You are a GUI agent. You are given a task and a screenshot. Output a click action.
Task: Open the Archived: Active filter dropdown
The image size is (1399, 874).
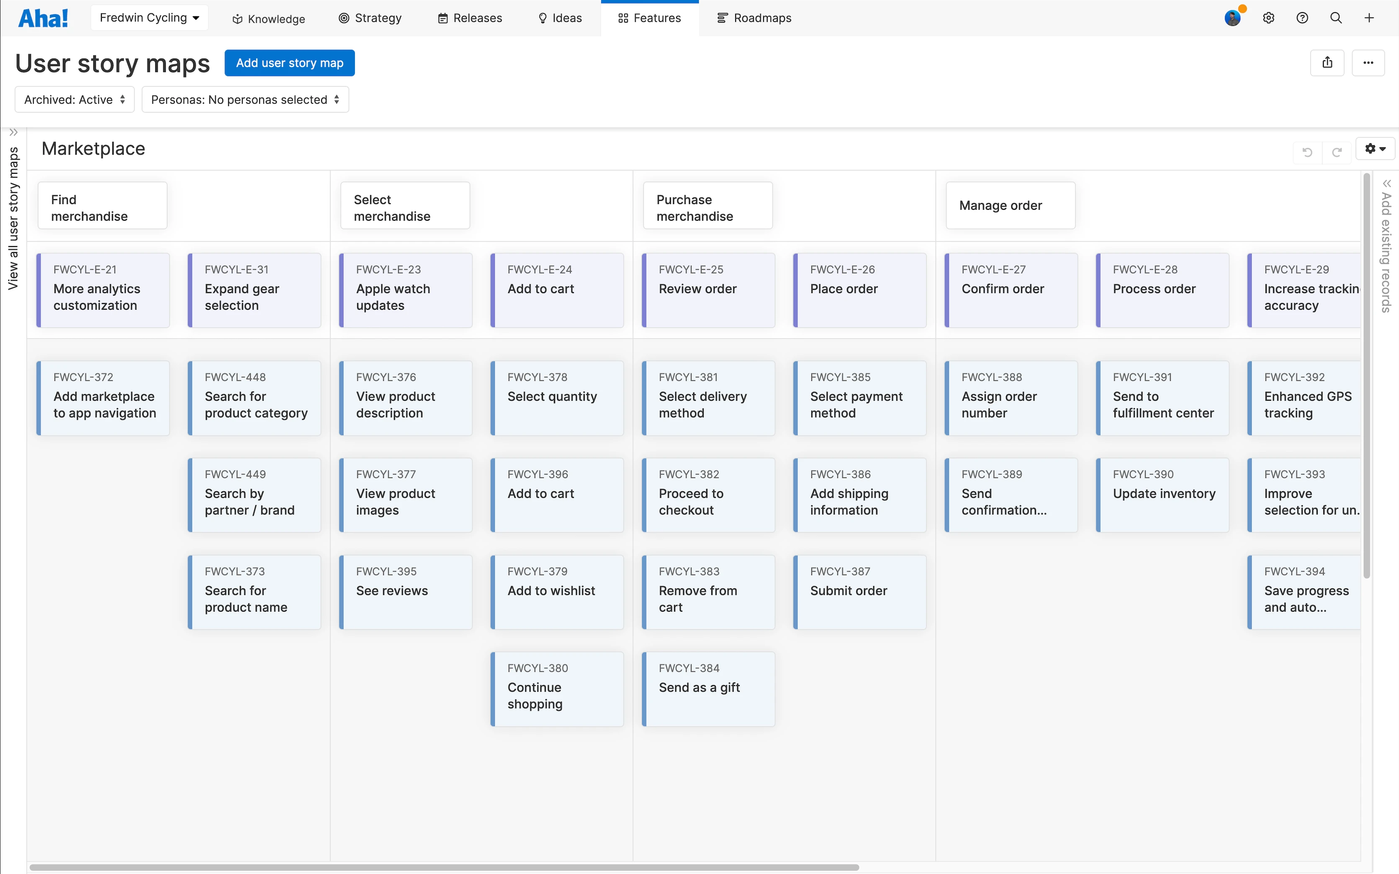74,100
